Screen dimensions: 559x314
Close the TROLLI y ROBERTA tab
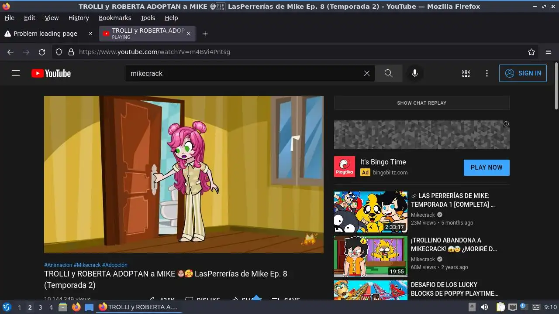pos(189,34)
